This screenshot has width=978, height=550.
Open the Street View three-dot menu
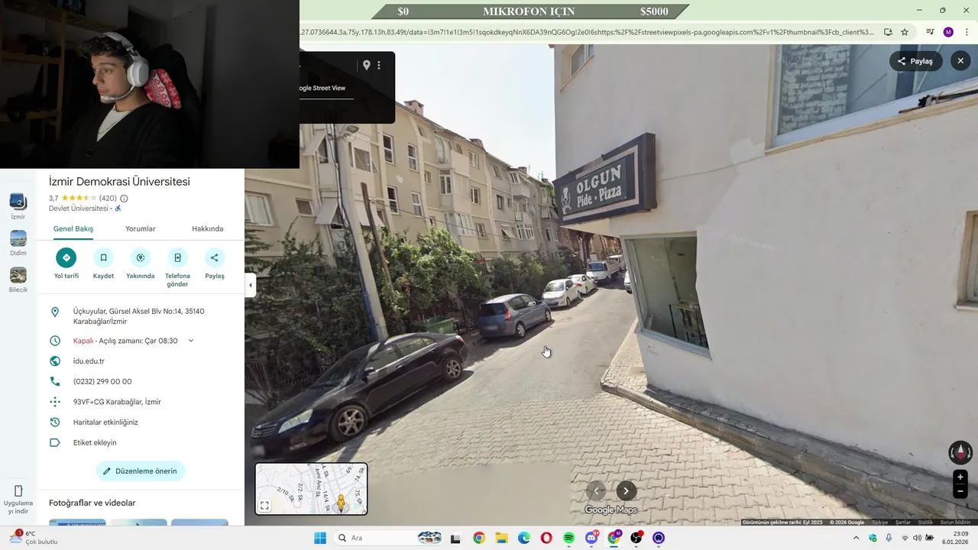click(x=379, y=66)
